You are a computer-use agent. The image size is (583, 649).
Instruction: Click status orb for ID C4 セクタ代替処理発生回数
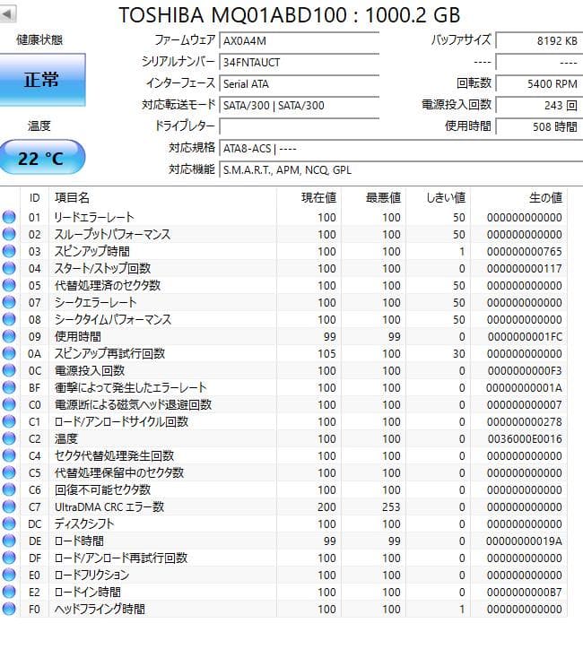(x=9, y=455)
